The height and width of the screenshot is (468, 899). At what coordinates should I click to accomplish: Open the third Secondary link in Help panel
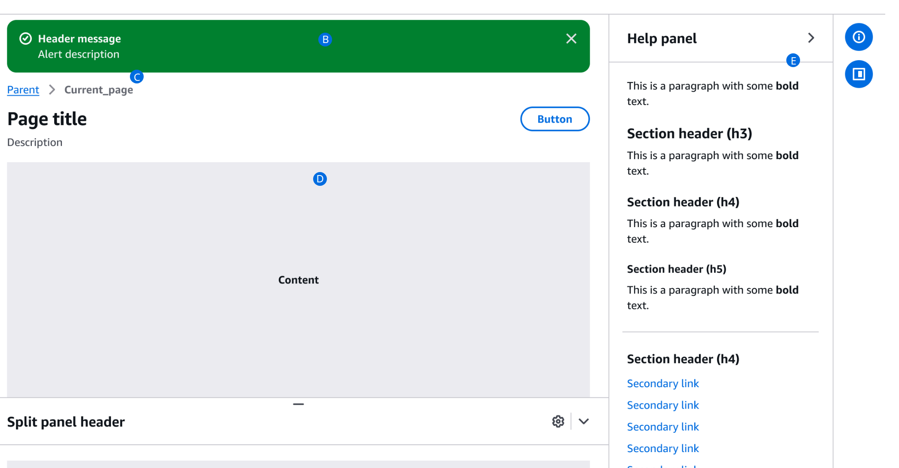(663, 427)
